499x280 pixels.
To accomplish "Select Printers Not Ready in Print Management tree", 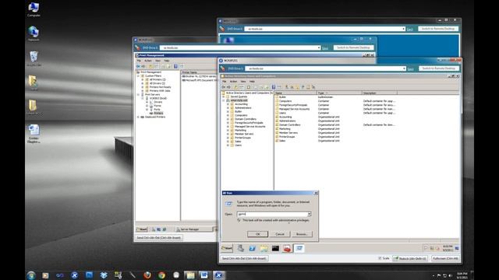I will click(160, 87).
